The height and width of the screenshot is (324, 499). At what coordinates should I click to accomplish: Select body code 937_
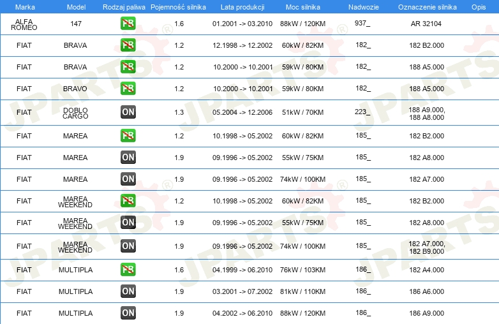point(362,23)
